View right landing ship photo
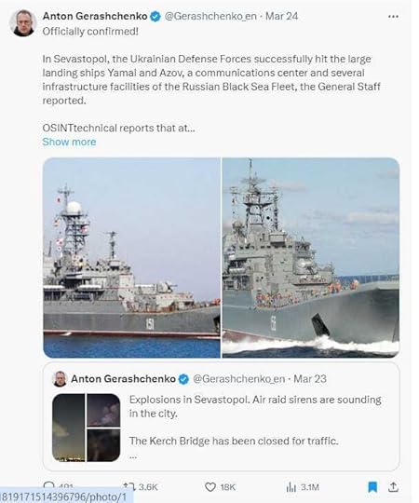 (311, 258)
